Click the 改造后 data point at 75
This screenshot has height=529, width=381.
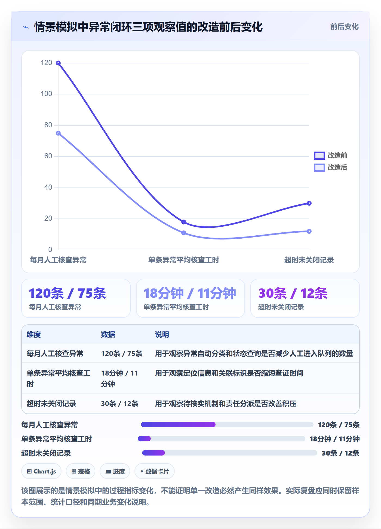point(58,133)
